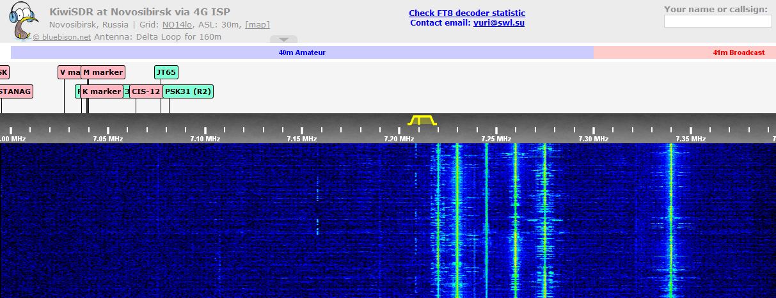Tune to the JT65 frequency label
Viewport: 776px width, 298px height.
point(166,72)
